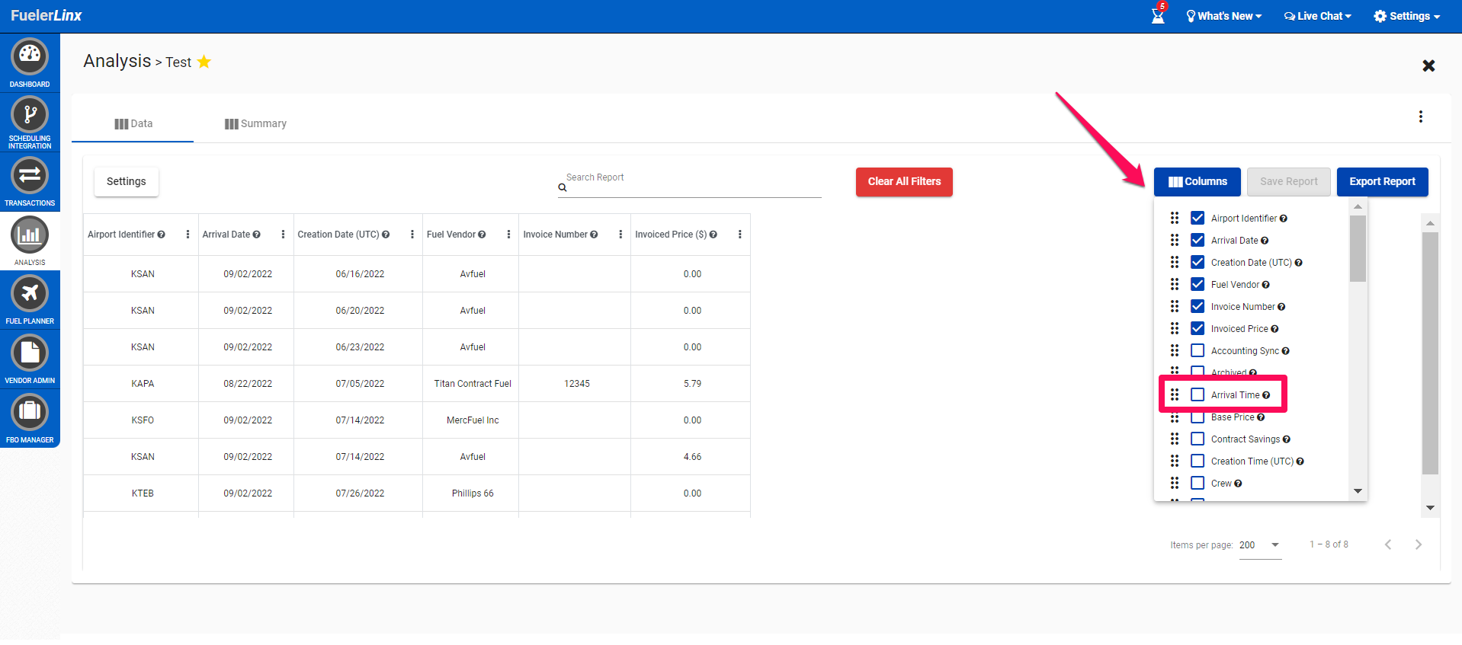Enable the Crew column checkbox
Image resolution: width=1462 pixels, height=645 pixels.
1197,483
